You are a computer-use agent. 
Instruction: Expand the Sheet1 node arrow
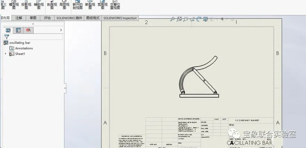6,54
